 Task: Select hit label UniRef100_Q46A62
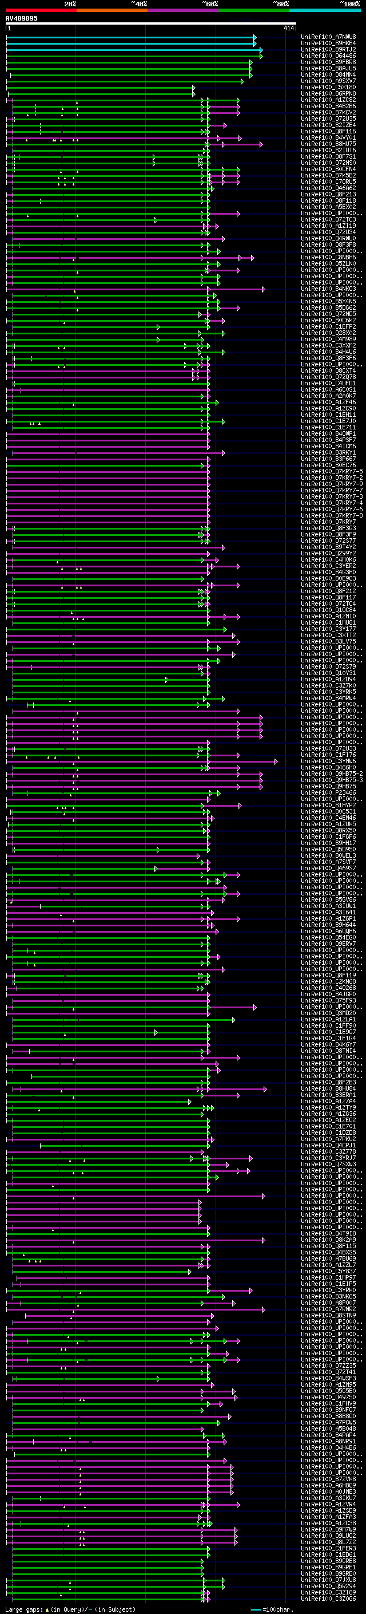[x=328, y=188]
